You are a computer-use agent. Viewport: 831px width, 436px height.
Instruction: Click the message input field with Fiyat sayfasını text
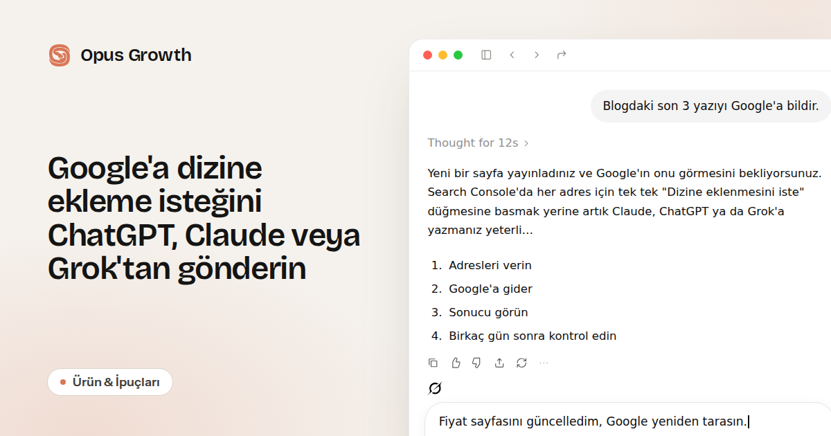click(627, 421)
